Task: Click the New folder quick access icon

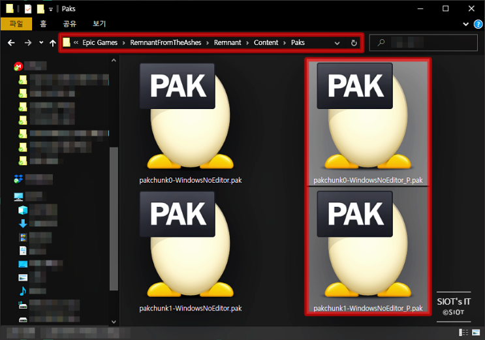Action: 40,8
